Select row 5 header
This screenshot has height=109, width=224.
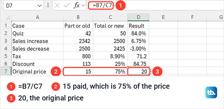coord(6,56)
